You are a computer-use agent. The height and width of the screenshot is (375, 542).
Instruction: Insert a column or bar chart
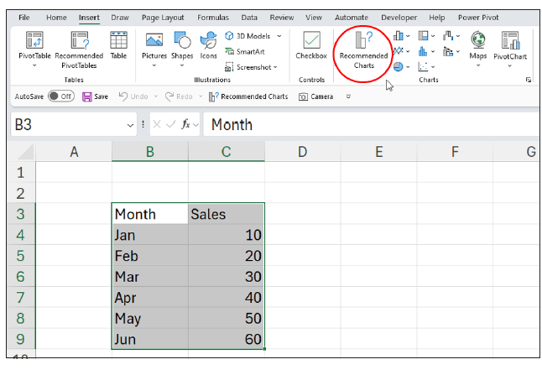click(399, 35)
